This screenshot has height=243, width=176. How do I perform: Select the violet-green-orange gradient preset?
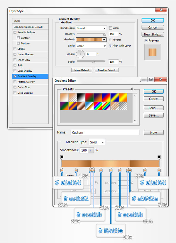tap(64, 106)
